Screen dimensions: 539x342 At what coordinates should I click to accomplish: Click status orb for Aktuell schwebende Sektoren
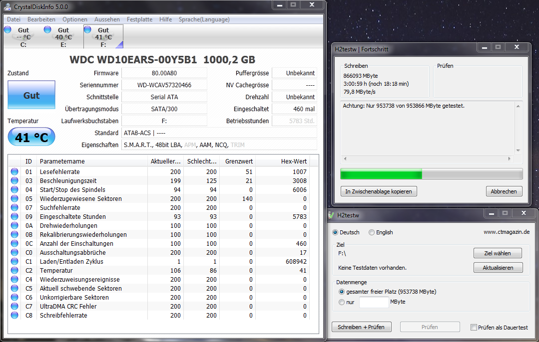[14, 288]
